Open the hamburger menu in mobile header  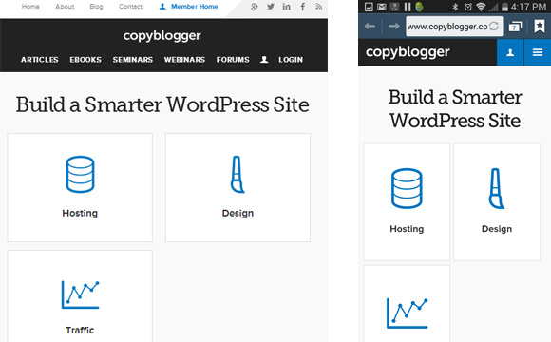click(538, 52)
